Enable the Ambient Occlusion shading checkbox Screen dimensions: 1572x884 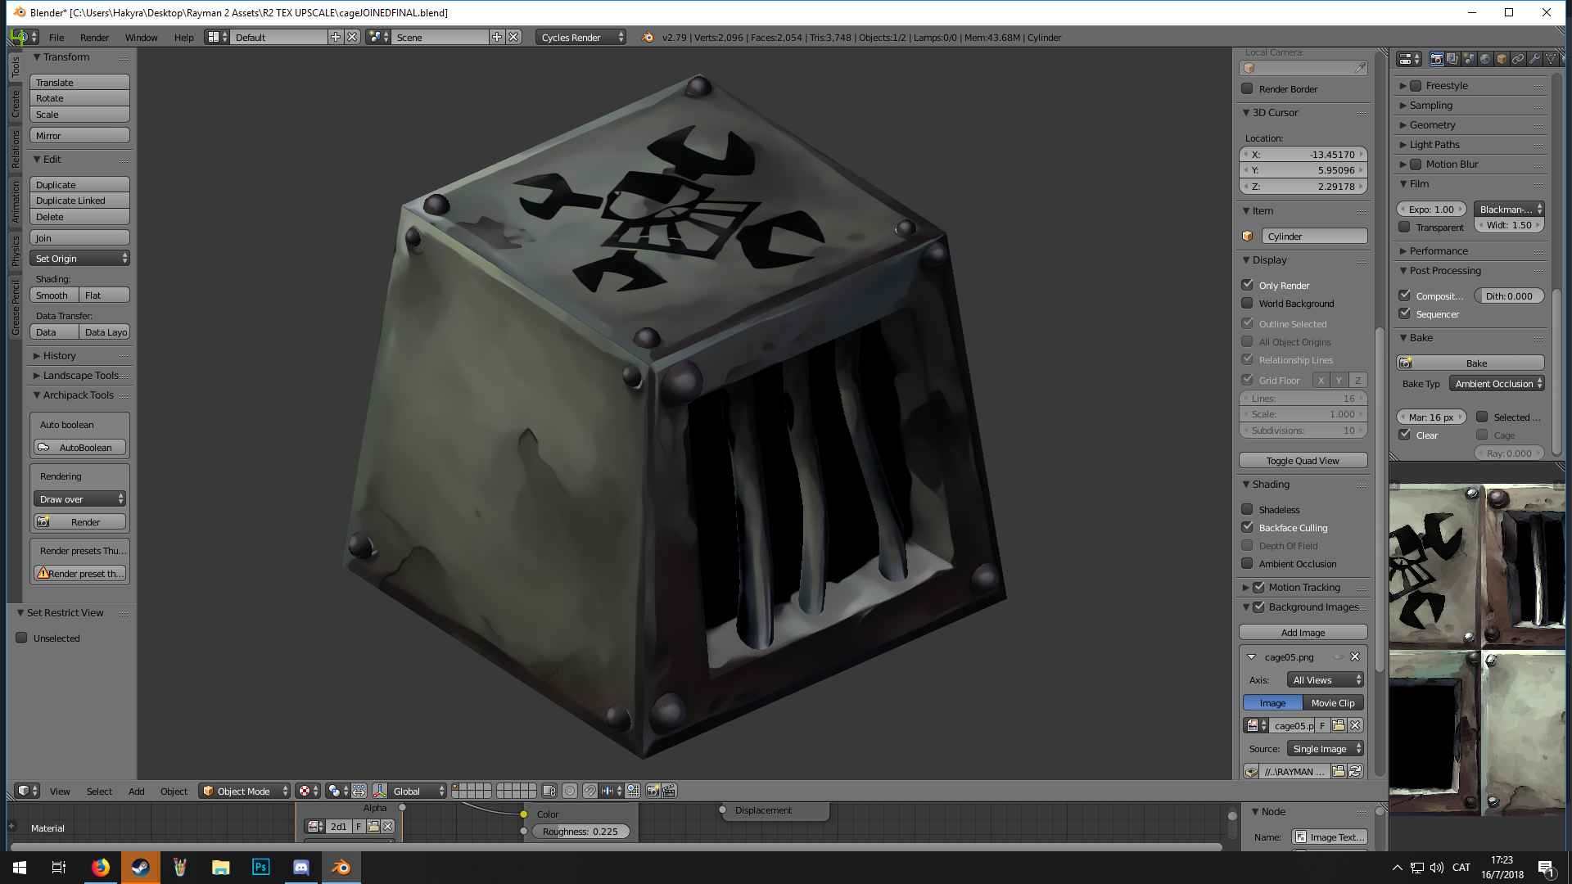click(x=1248, y=564)
